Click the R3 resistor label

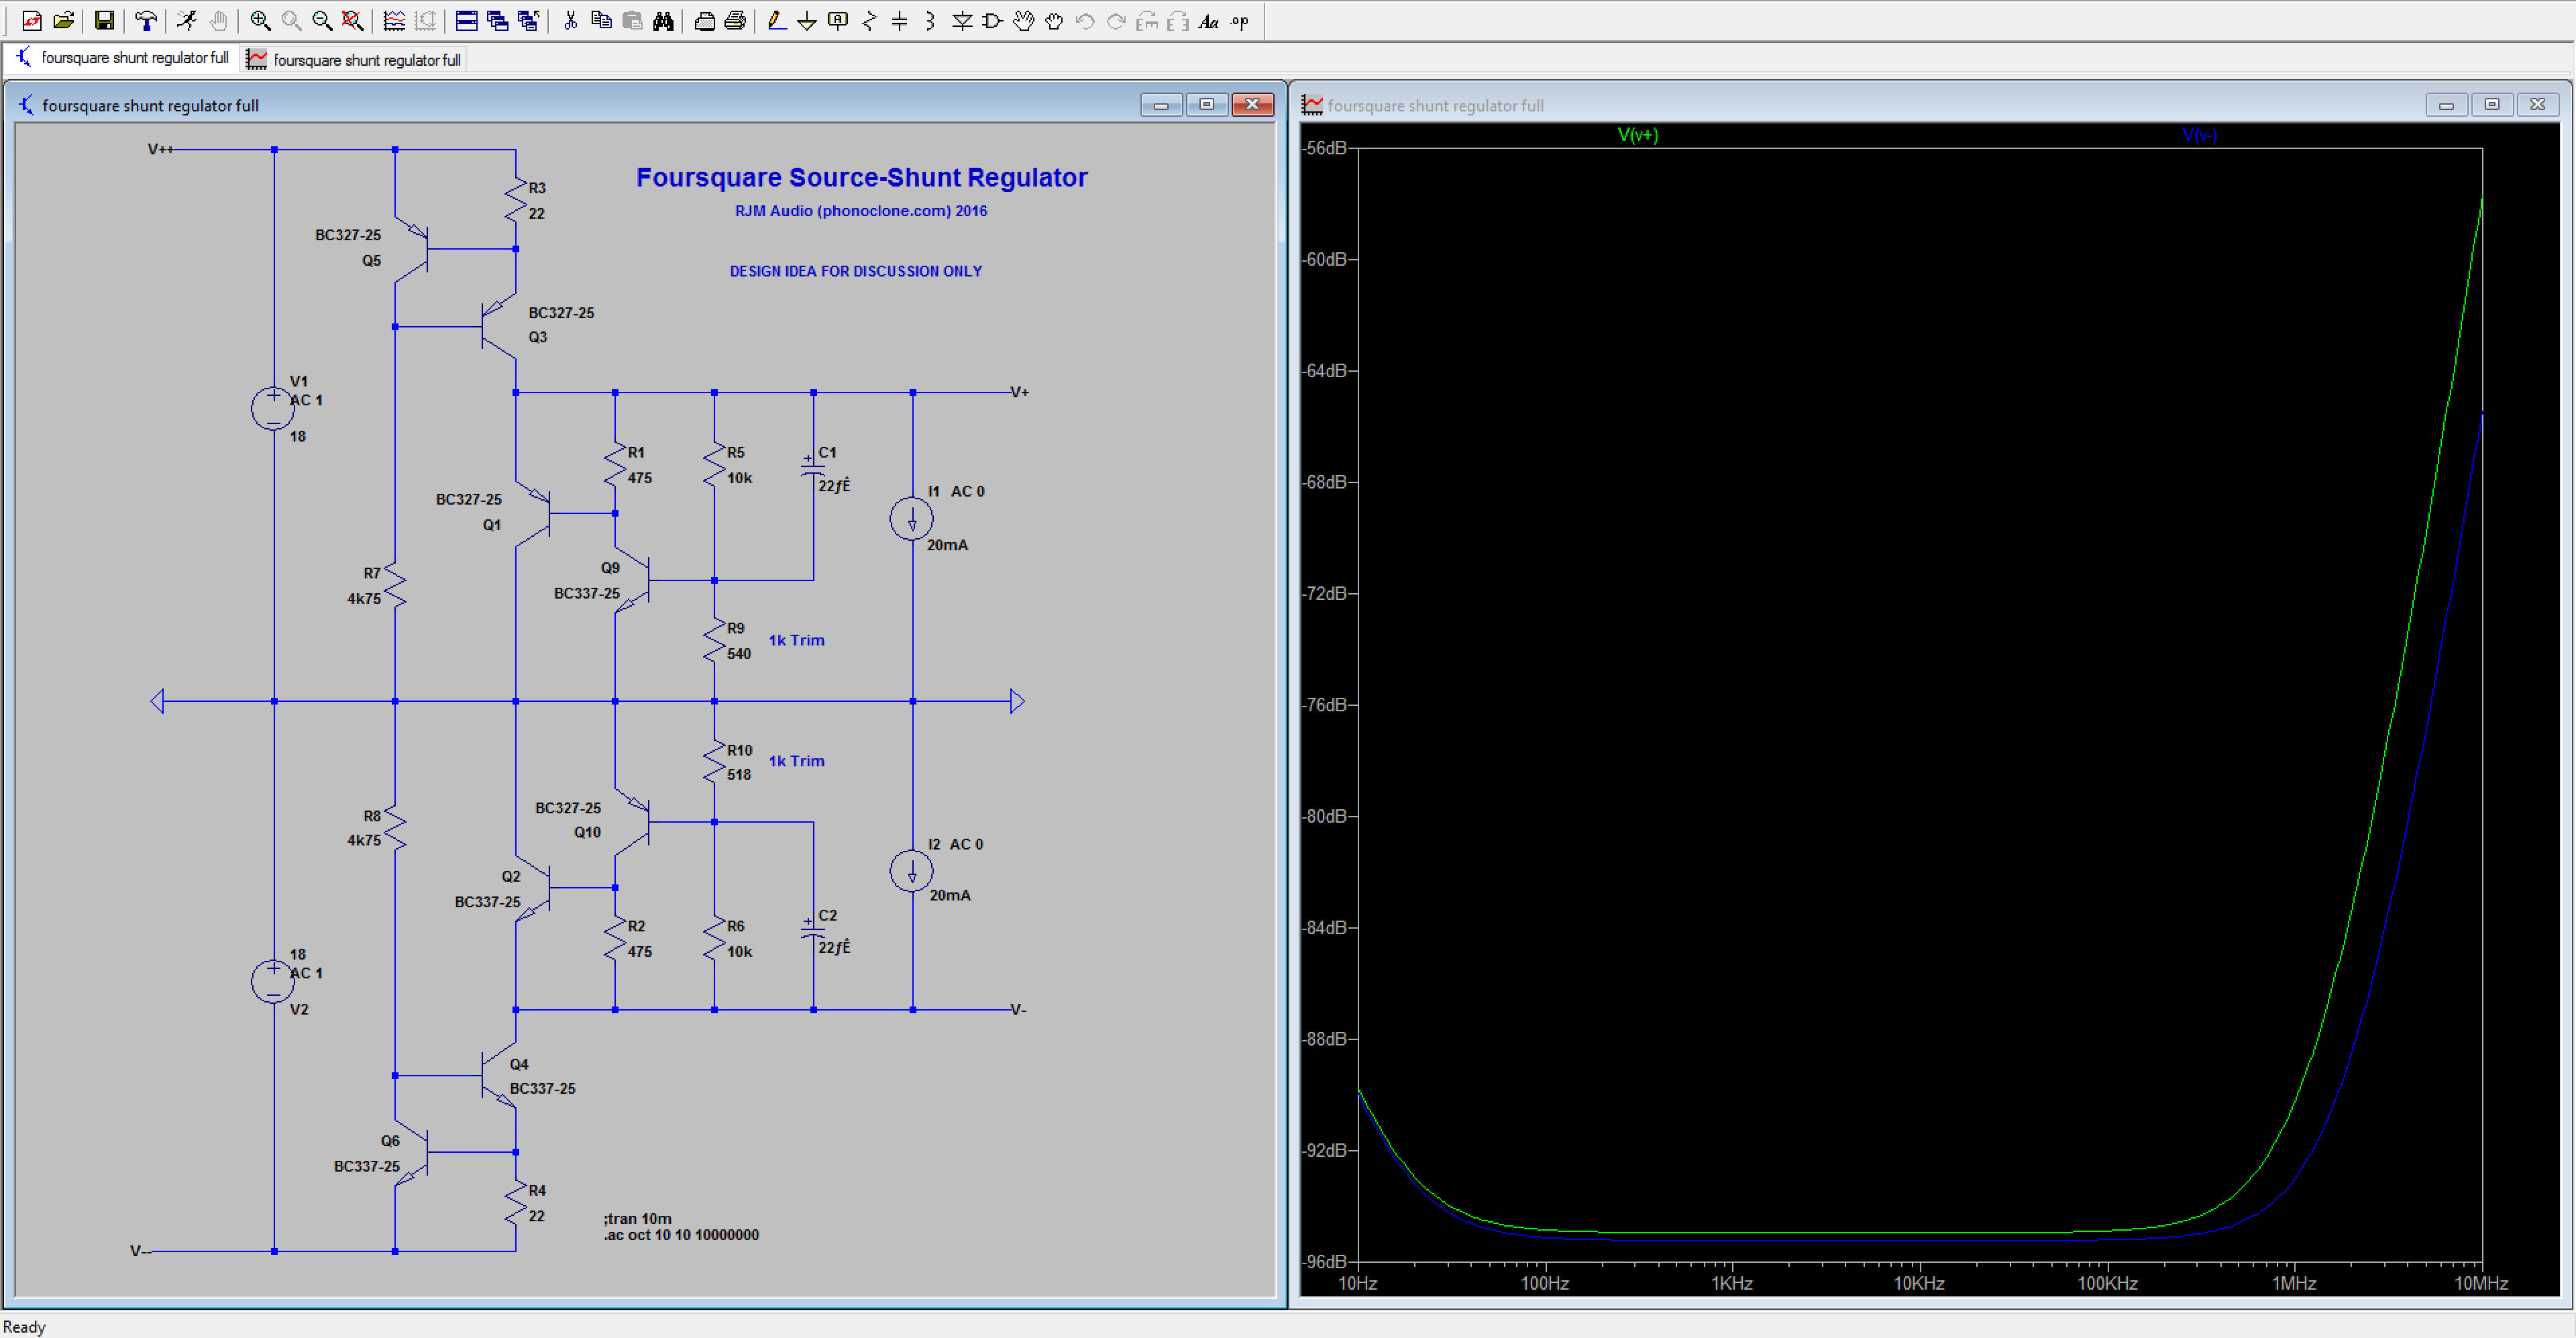(x=537, y=188)
